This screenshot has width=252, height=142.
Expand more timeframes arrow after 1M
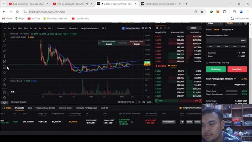coord(53,28)
